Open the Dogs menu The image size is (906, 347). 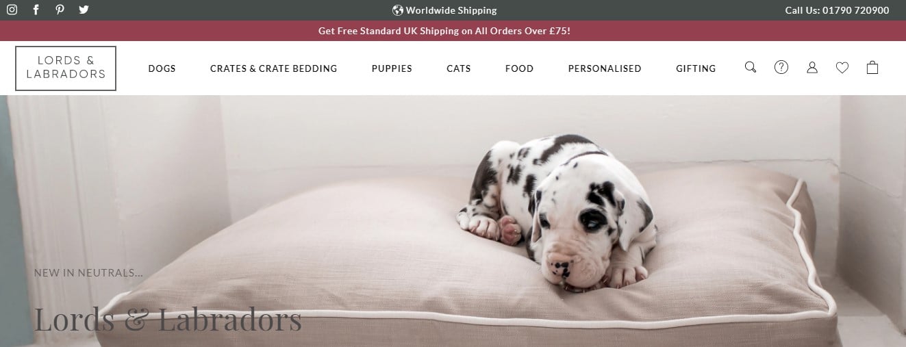click(162, 68)
